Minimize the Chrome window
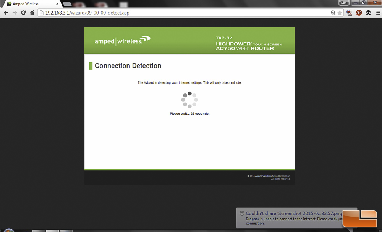Screen dimensions: 382x232 (x=355, y=3)
